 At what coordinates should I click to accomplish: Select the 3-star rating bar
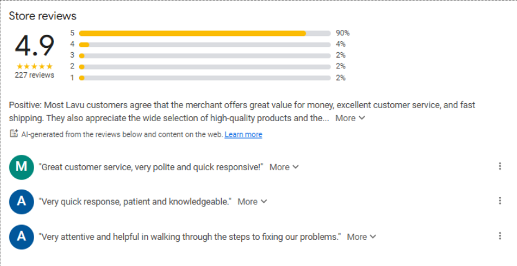(205, 55)
